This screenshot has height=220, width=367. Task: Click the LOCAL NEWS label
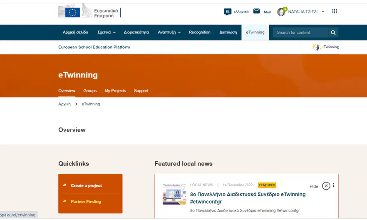coord(201,185)
